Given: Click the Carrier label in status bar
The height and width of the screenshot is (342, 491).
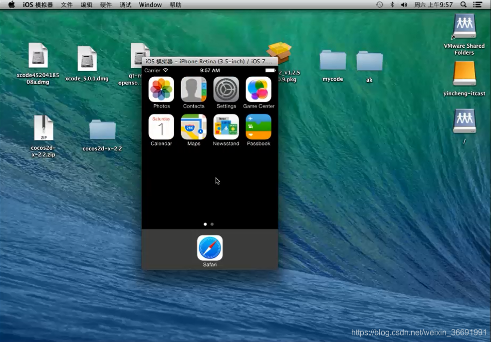Looking at the screenshot, I should pos(152,70).
